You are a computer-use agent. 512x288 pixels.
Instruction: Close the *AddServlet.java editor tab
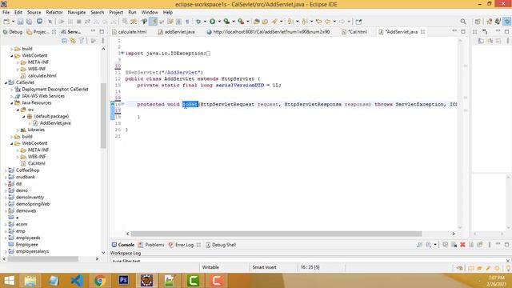(422, 32)
